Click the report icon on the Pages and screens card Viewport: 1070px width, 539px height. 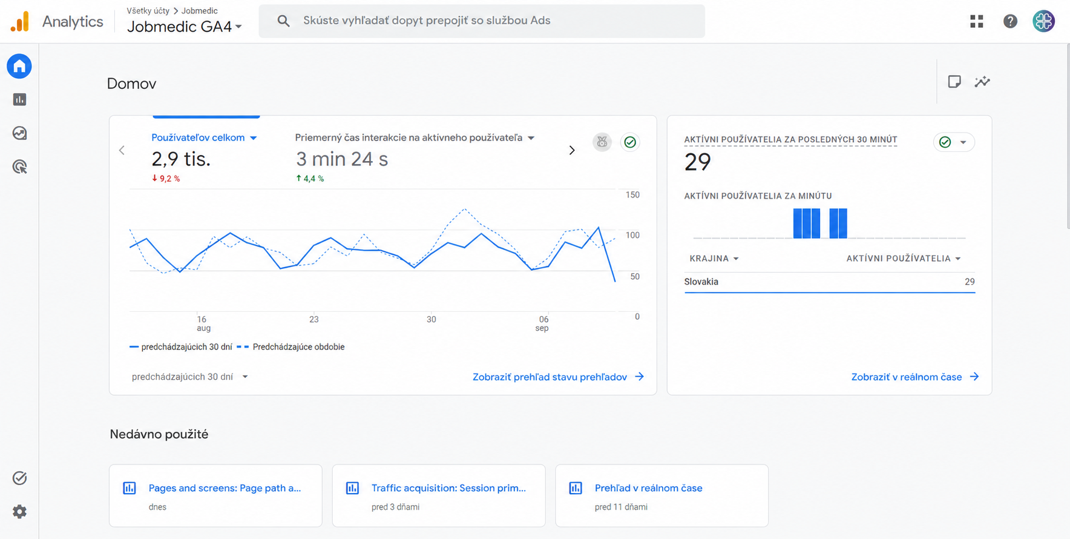(x=130, y=488)
